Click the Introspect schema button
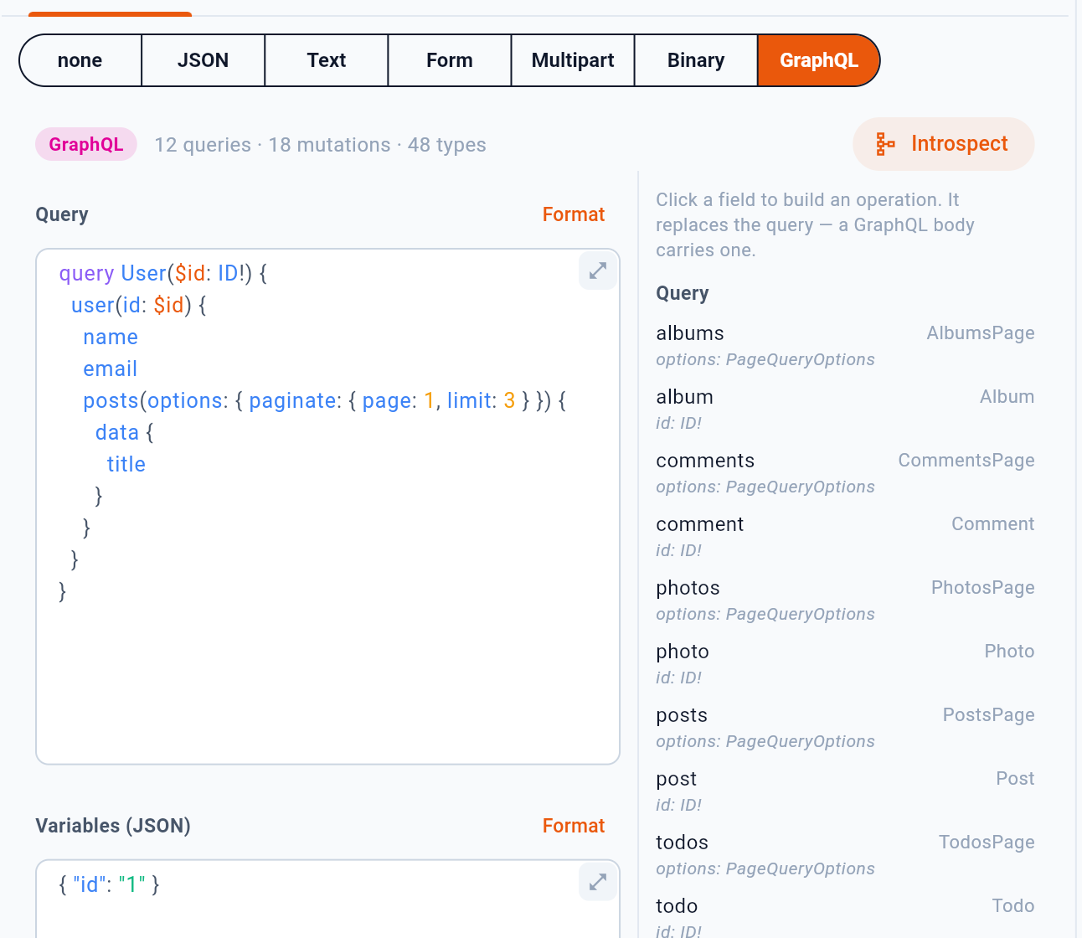Viewport: 1082px width, 938px height. [x=943, y=144]
